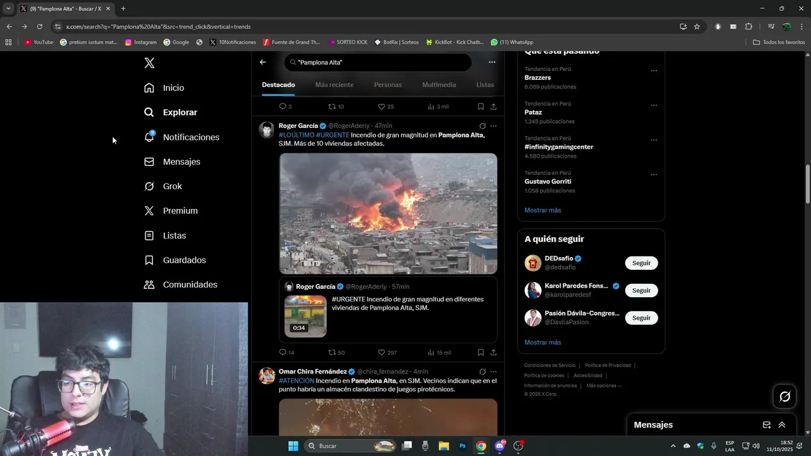Compose new message in Mensajes drawer
The image size is (811, 456).
[767, 425]
